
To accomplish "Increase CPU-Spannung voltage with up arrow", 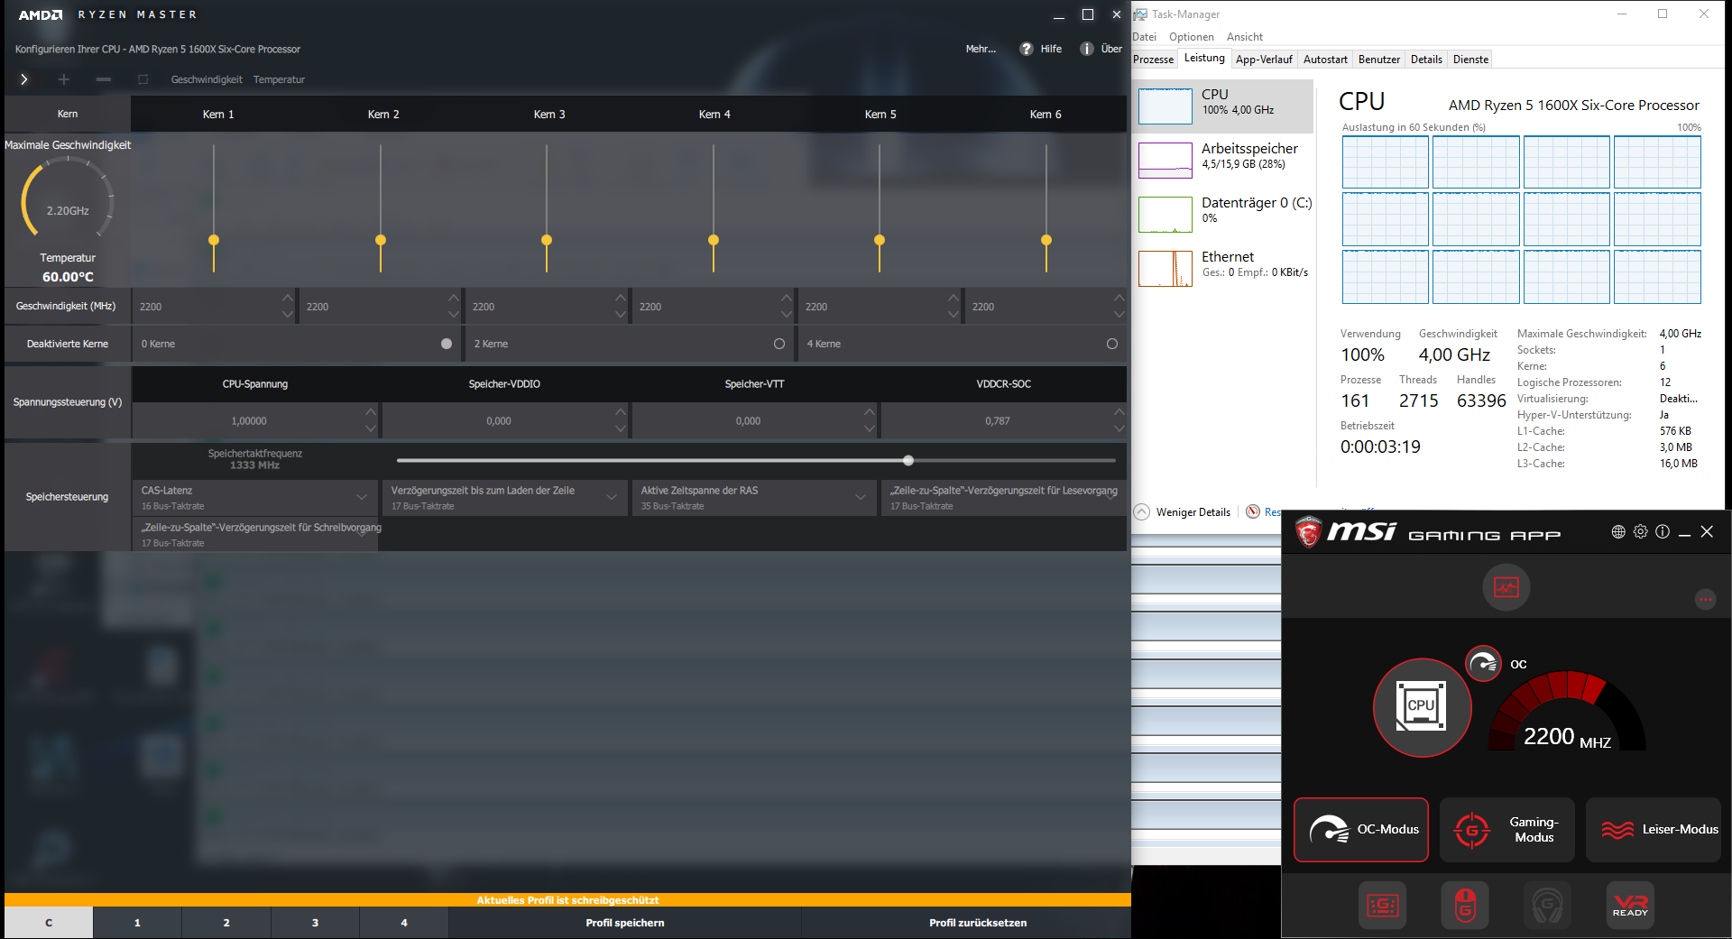I will (371, 412).
